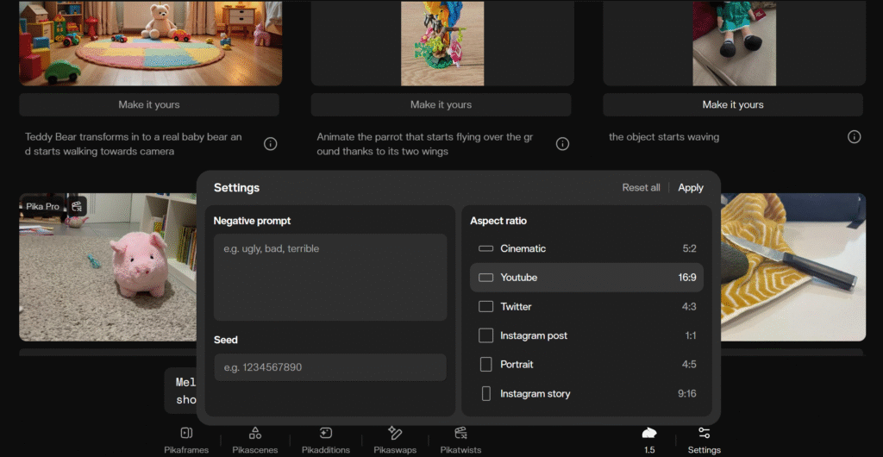
Task: Open the Pikatwists tool
Action: [x=460, y=434]
